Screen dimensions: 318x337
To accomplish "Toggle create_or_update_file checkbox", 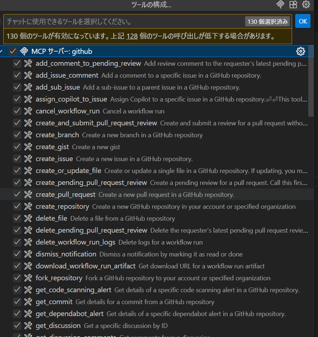I will click(x=17, y=170).
